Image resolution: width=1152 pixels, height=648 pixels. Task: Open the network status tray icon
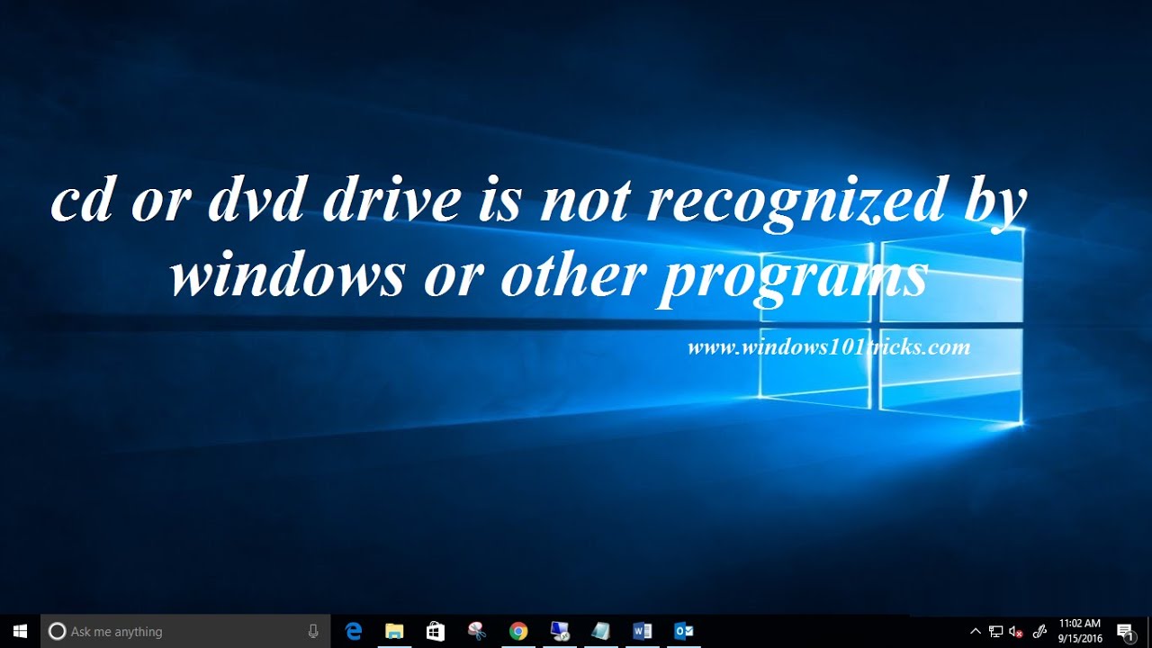pos(996,632)
